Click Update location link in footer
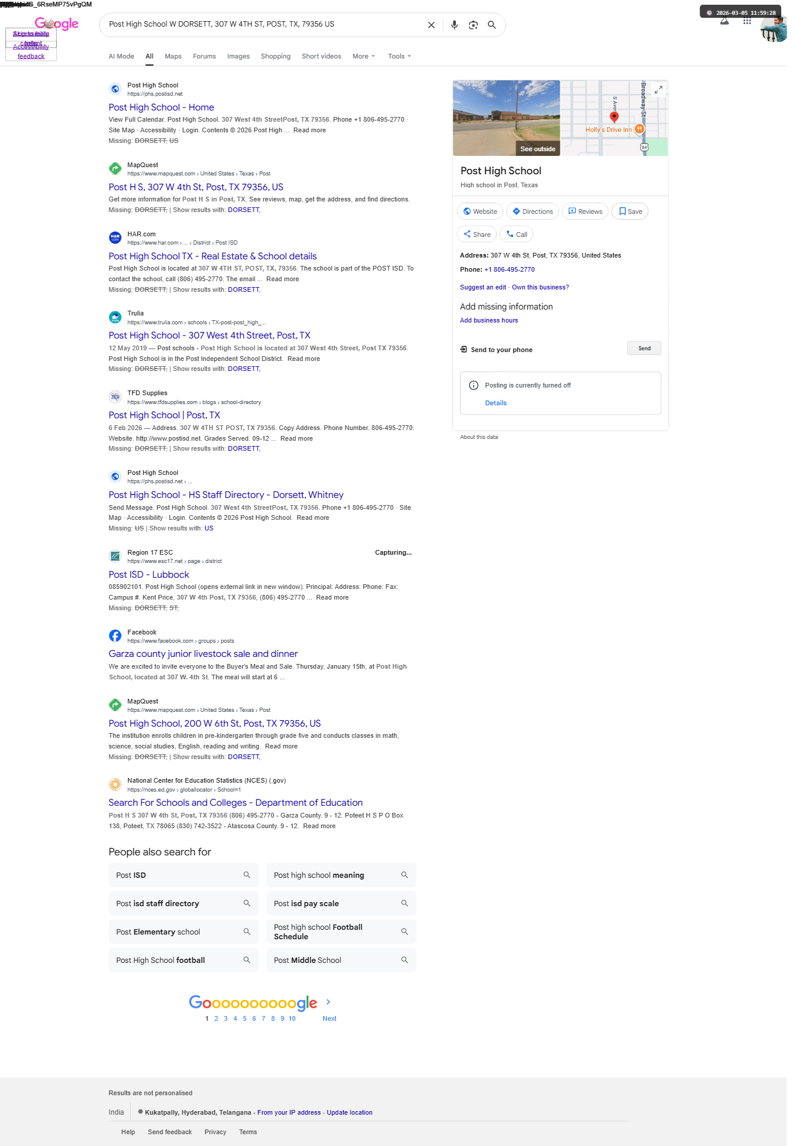The width and height of the screenshot is (796, 1146). click(350, 1112)
